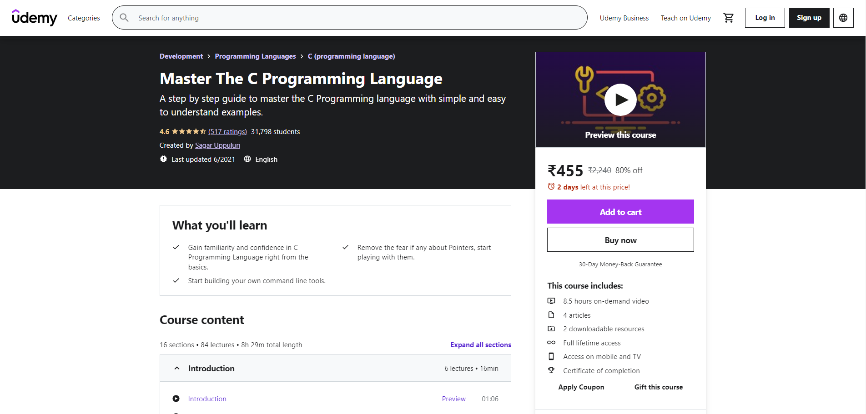
Task: Click the trophy icon for Certificate of completion
Action: pos(551,370)
